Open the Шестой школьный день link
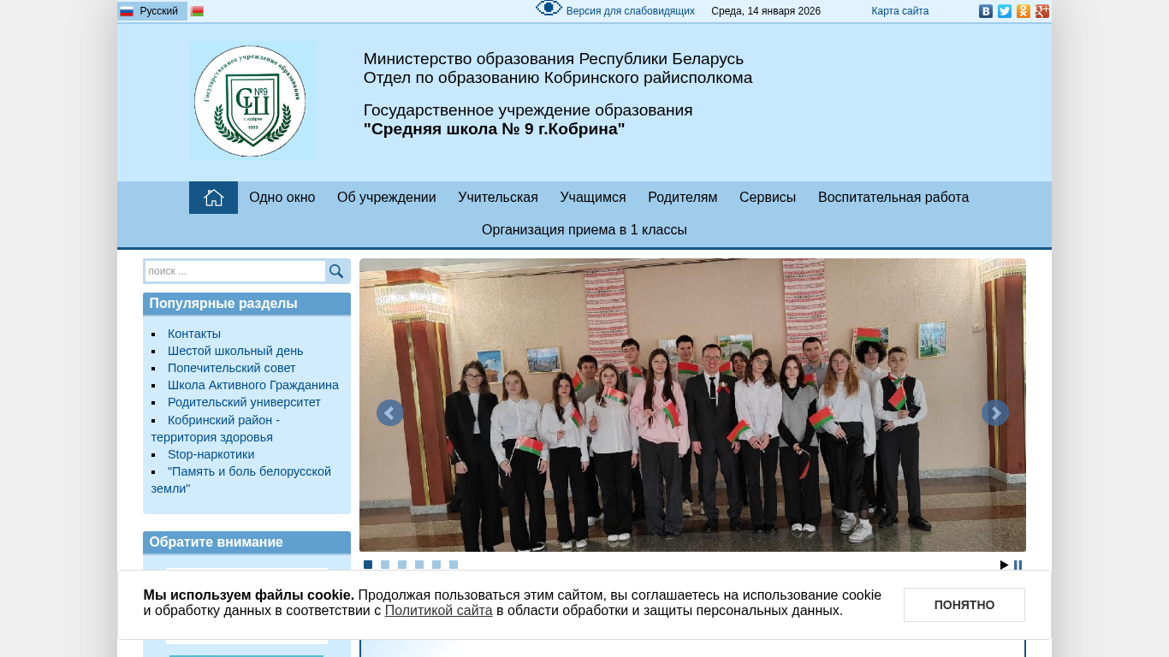Image resolution: width=1169 pixels, height=657 pixels. [235, 351]
